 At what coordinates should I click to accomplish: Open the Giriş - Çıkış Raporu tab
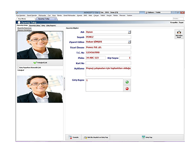[x=48, y=25]
